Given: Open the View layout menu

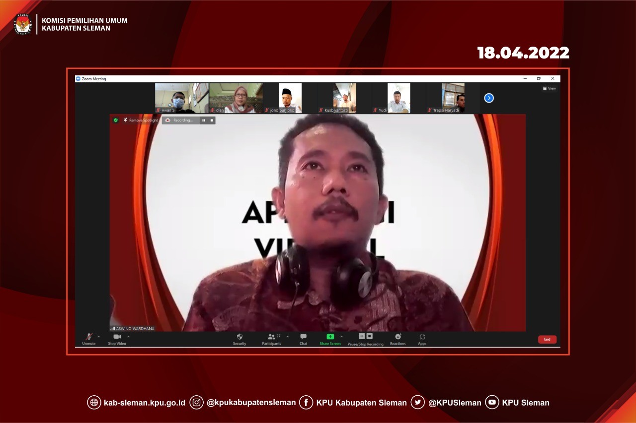Looking at the screenshot, I should tap(549, 88).
